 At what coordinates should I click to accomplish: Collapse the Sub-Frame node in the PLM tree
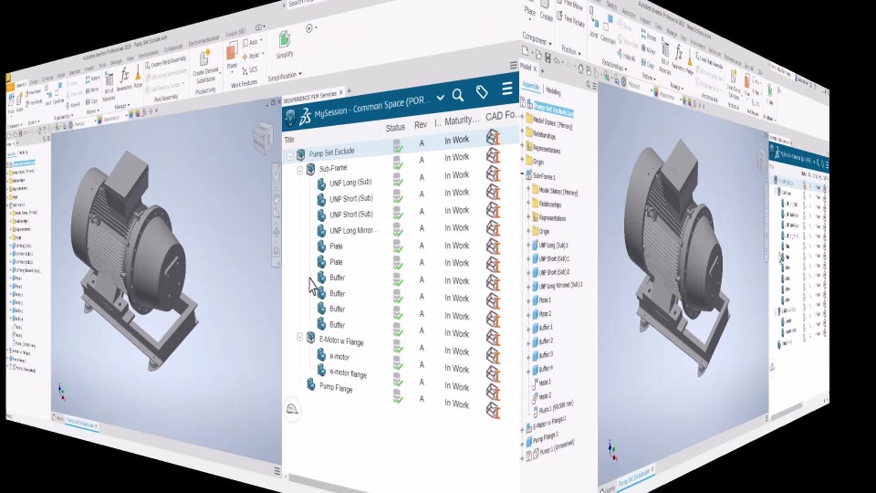tap(300, 171)
